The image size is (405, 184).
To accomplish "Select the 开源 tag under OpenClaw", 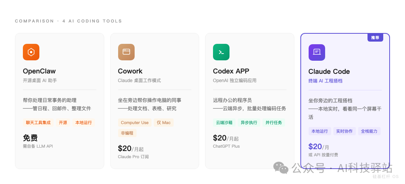I will 63,123.
